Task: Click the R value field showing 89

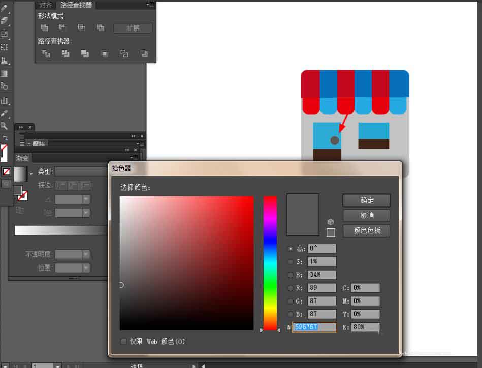Action: pyautogui.click(x=322, y=288)
